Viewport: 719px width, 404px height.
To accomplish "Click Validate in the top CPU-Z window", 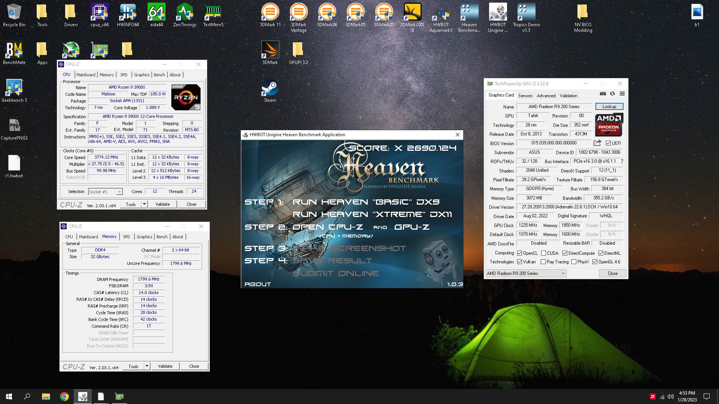I will (163, 204).
